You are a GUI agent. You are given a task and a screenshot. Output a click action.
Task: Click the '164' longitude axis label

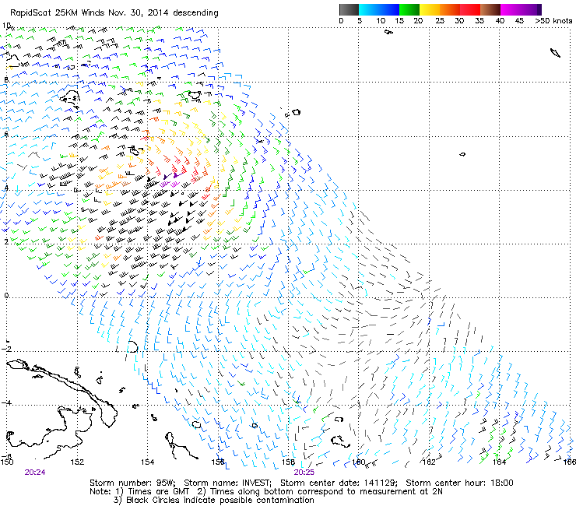[499, 462]
